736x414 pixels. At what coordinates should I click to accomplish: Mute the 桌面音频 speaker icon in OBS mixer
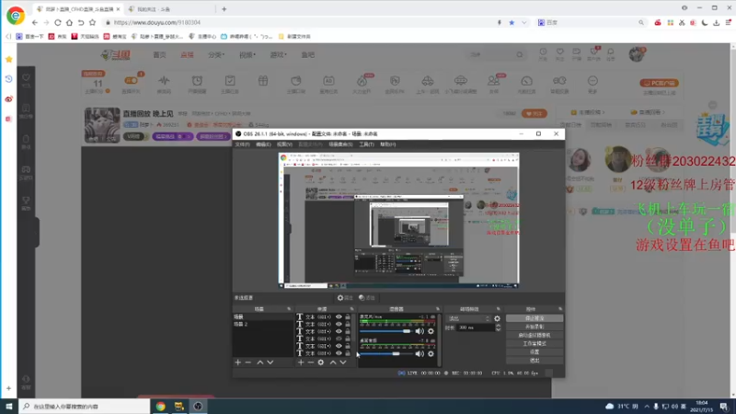[420, 354]
